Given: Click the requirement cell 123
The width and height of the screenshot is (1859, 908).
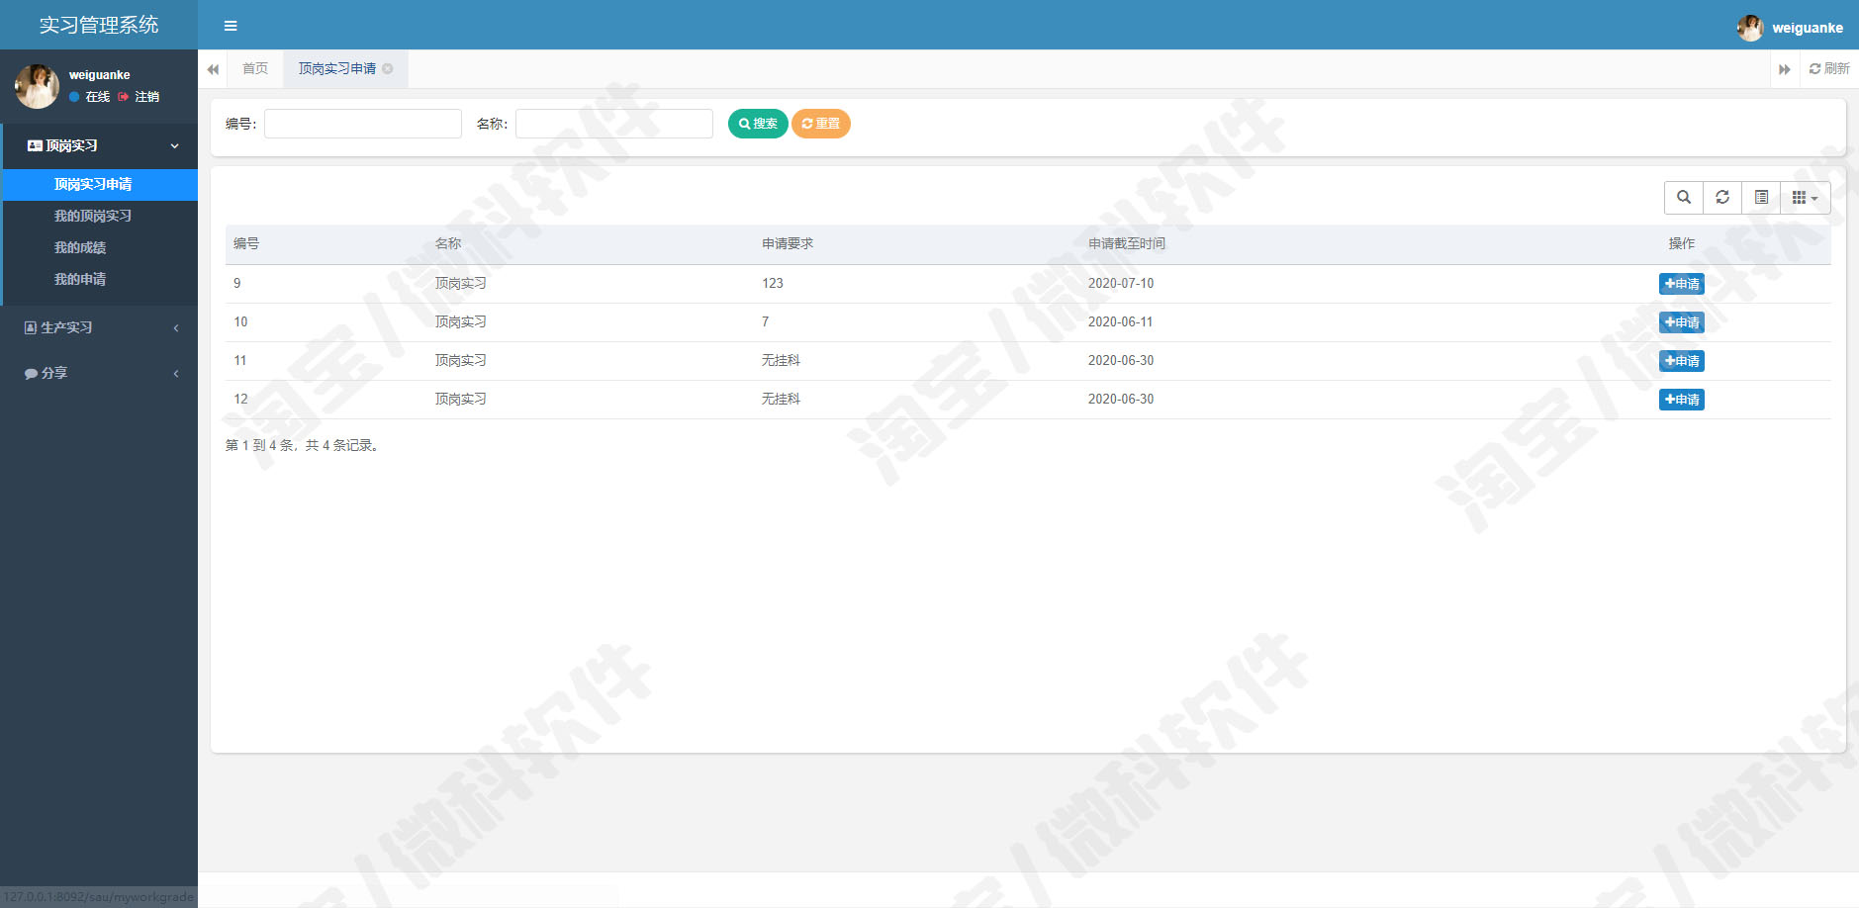Looking at the screenshot, I should pyautogui.click(x=773, y=283).
